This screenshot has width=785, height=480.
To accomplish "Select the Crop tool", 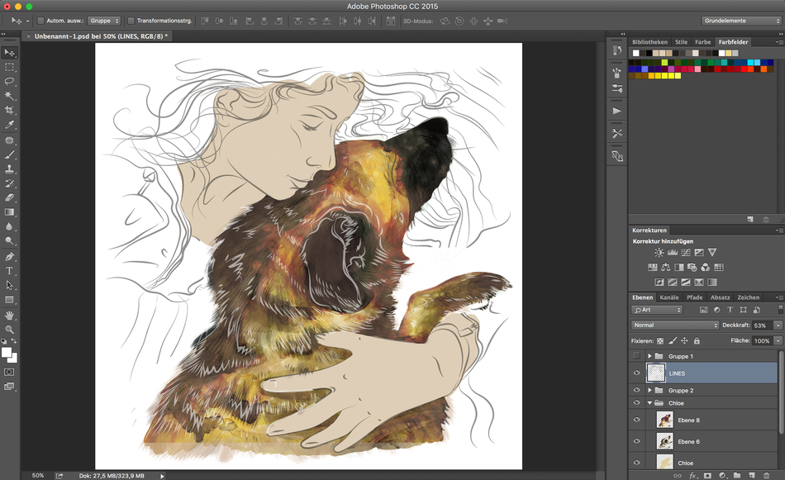I will pyautogui.click(x=10, y=110).
